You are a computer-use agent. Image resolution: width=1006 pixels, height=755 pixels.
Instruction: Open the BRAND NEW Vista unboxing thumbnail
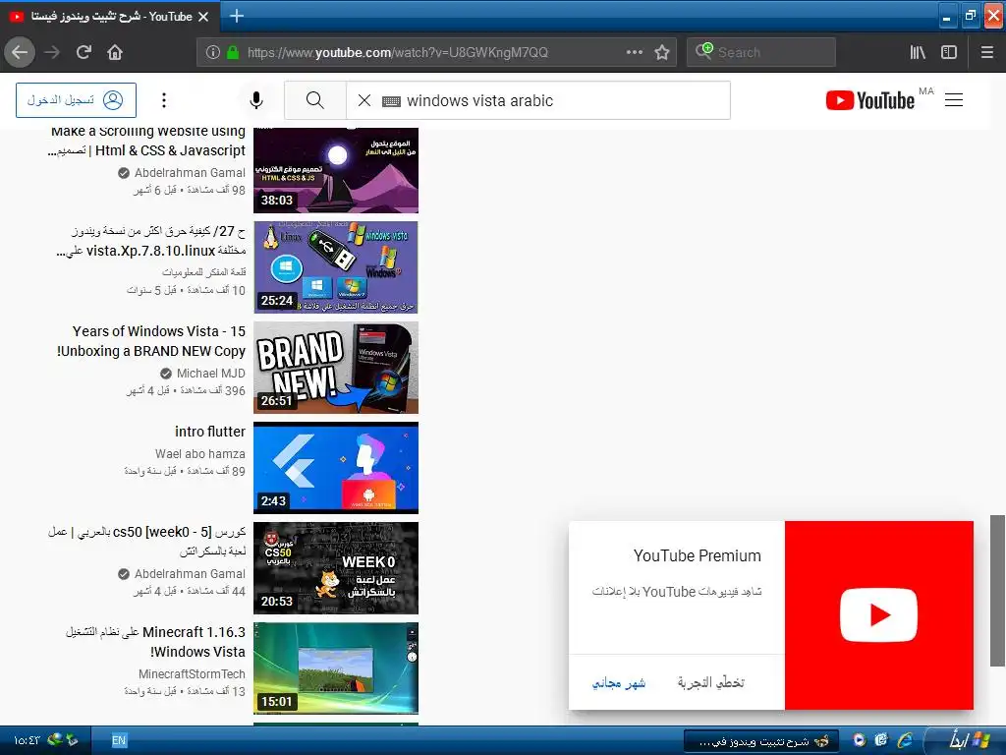pos(336,368)
